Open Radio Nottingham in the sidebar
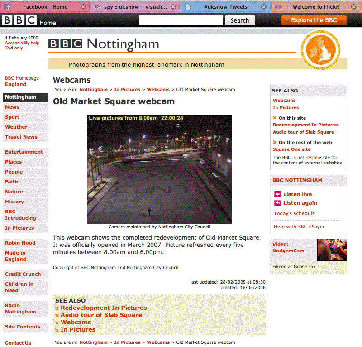 (x=26, y=308)
